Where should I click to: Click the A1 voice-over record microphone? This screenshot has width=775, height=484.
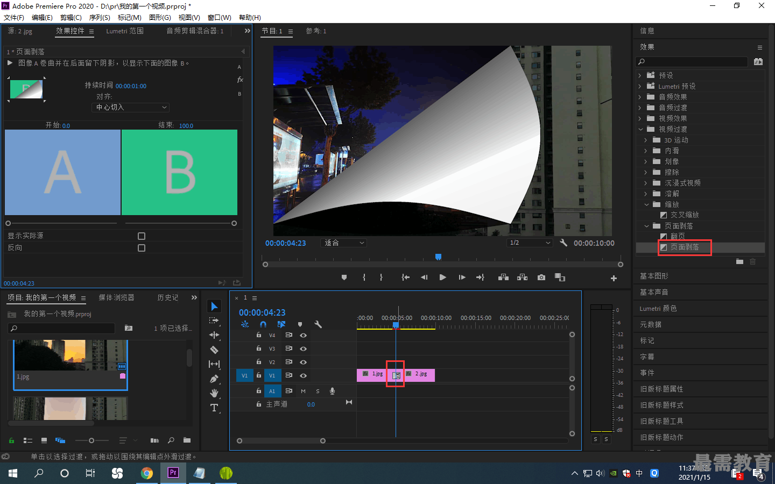(333, 391)
